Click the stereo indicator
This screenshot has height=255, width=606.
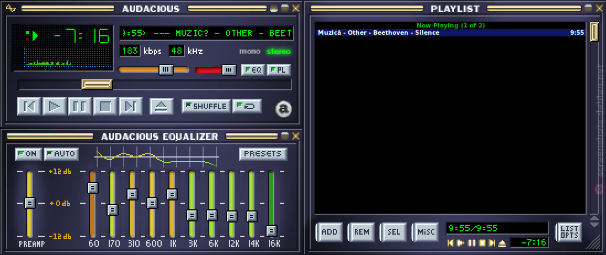(x=279, y=51)
